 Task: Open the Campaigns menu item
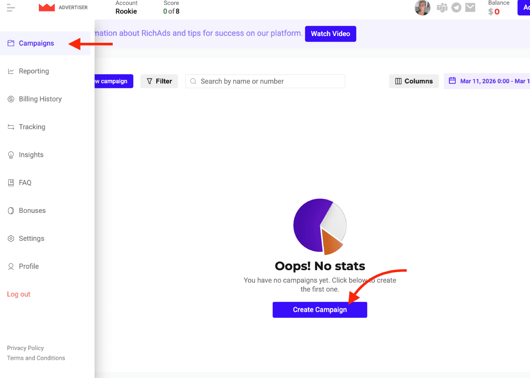coord(45,43)
